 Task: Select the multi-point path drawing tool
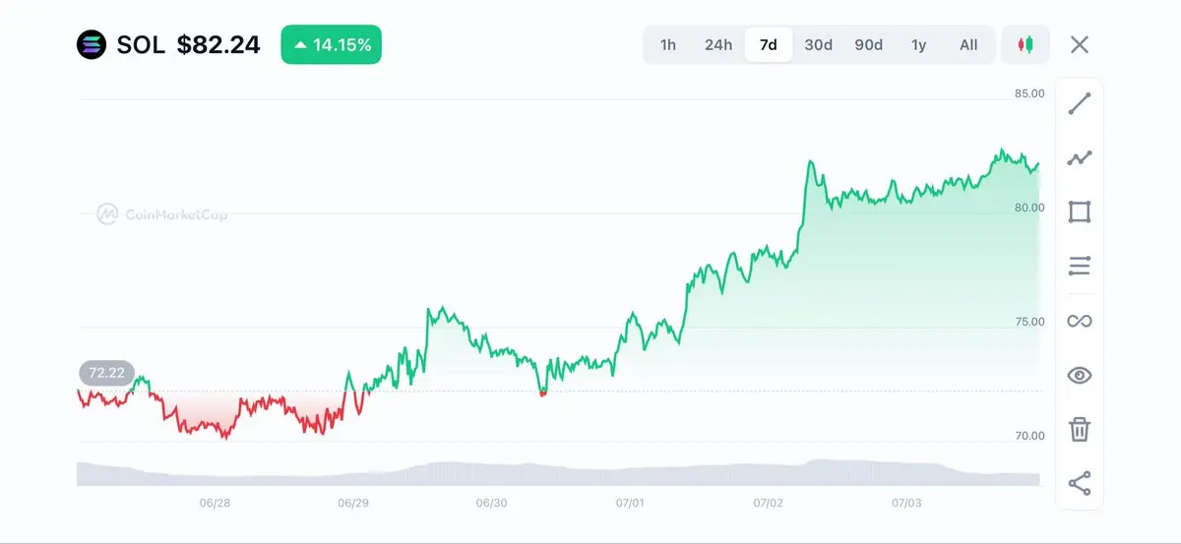pyautogui.click(x=1080, y=157)
